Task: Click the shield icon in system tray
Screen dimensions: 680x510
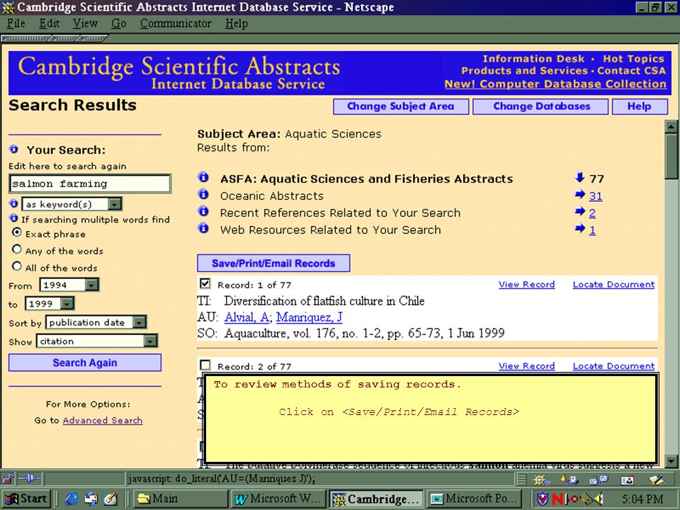Action: click(542, 499)
